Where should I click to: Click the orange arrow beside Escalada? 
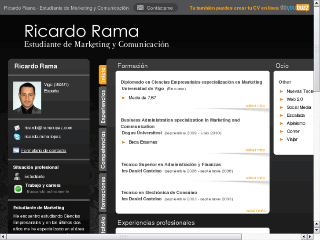pos(281,115)
